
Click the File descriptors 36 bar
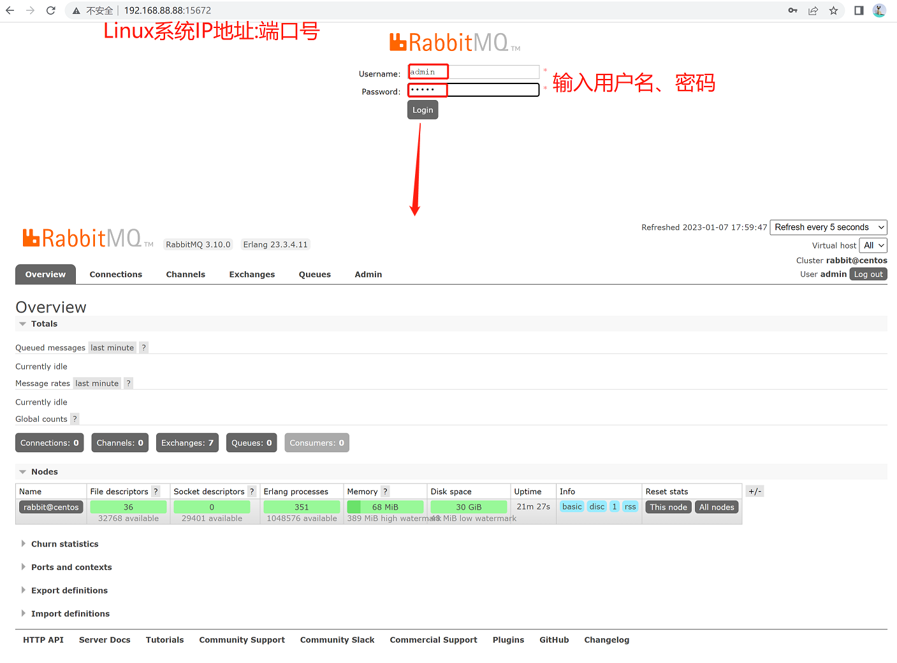point(128,507)
